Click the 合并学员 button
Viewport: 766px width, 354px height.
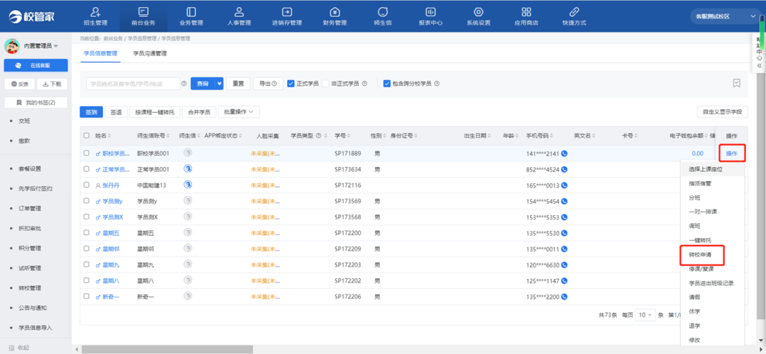pos(199,112)
